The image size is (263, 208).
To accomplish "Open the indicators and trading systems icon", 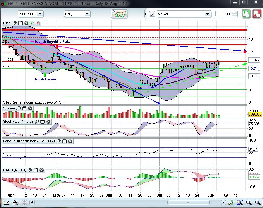I will [119, 14].
